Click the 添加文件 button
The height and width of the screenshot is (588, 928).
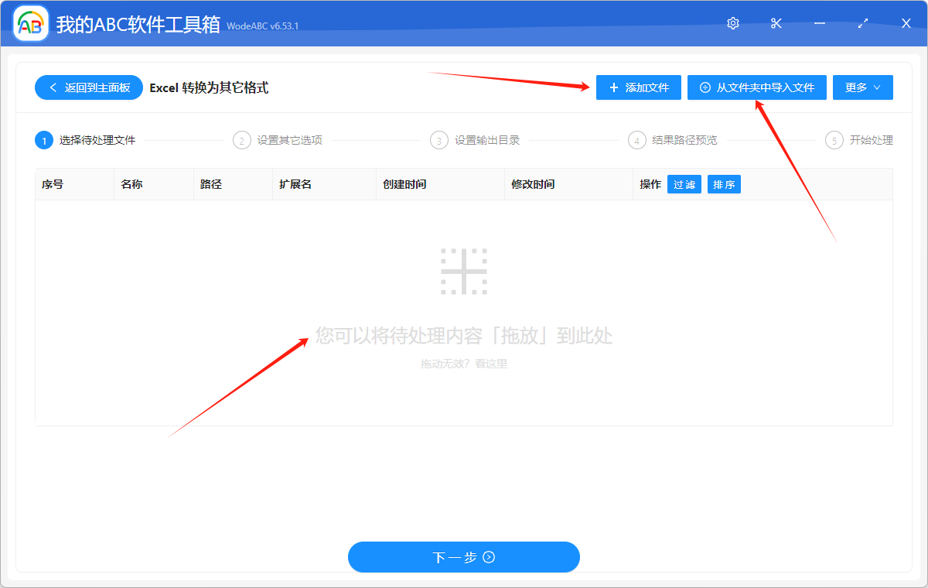pyautogui.click(x=638, y=87)
